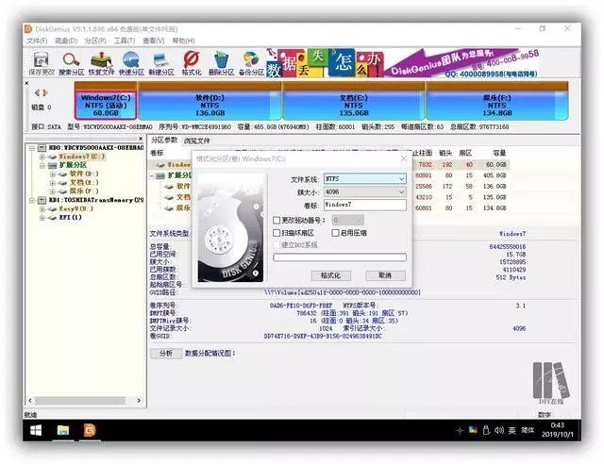Open File Explorer from the taskbar
Screen dimensions: 604x464
63,430
